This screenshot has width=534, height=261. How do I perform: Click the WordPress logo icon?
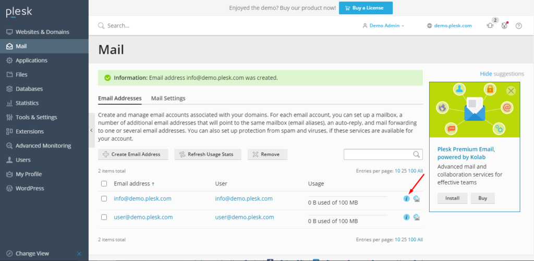9,188
